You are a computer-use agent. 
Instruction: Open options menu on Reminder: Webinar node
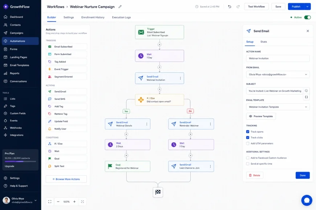[x=210, y=124]
